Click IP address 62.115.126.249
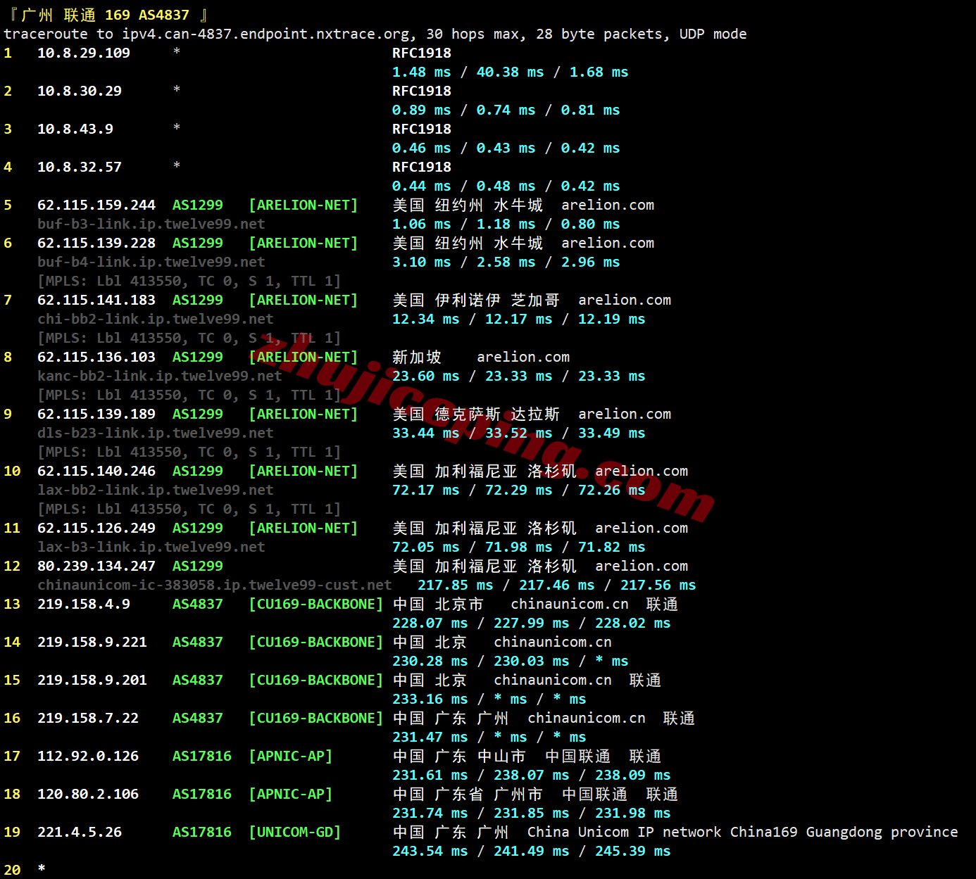Image resolution: width=976 pixels, height=879 pixels. (96, 528)
